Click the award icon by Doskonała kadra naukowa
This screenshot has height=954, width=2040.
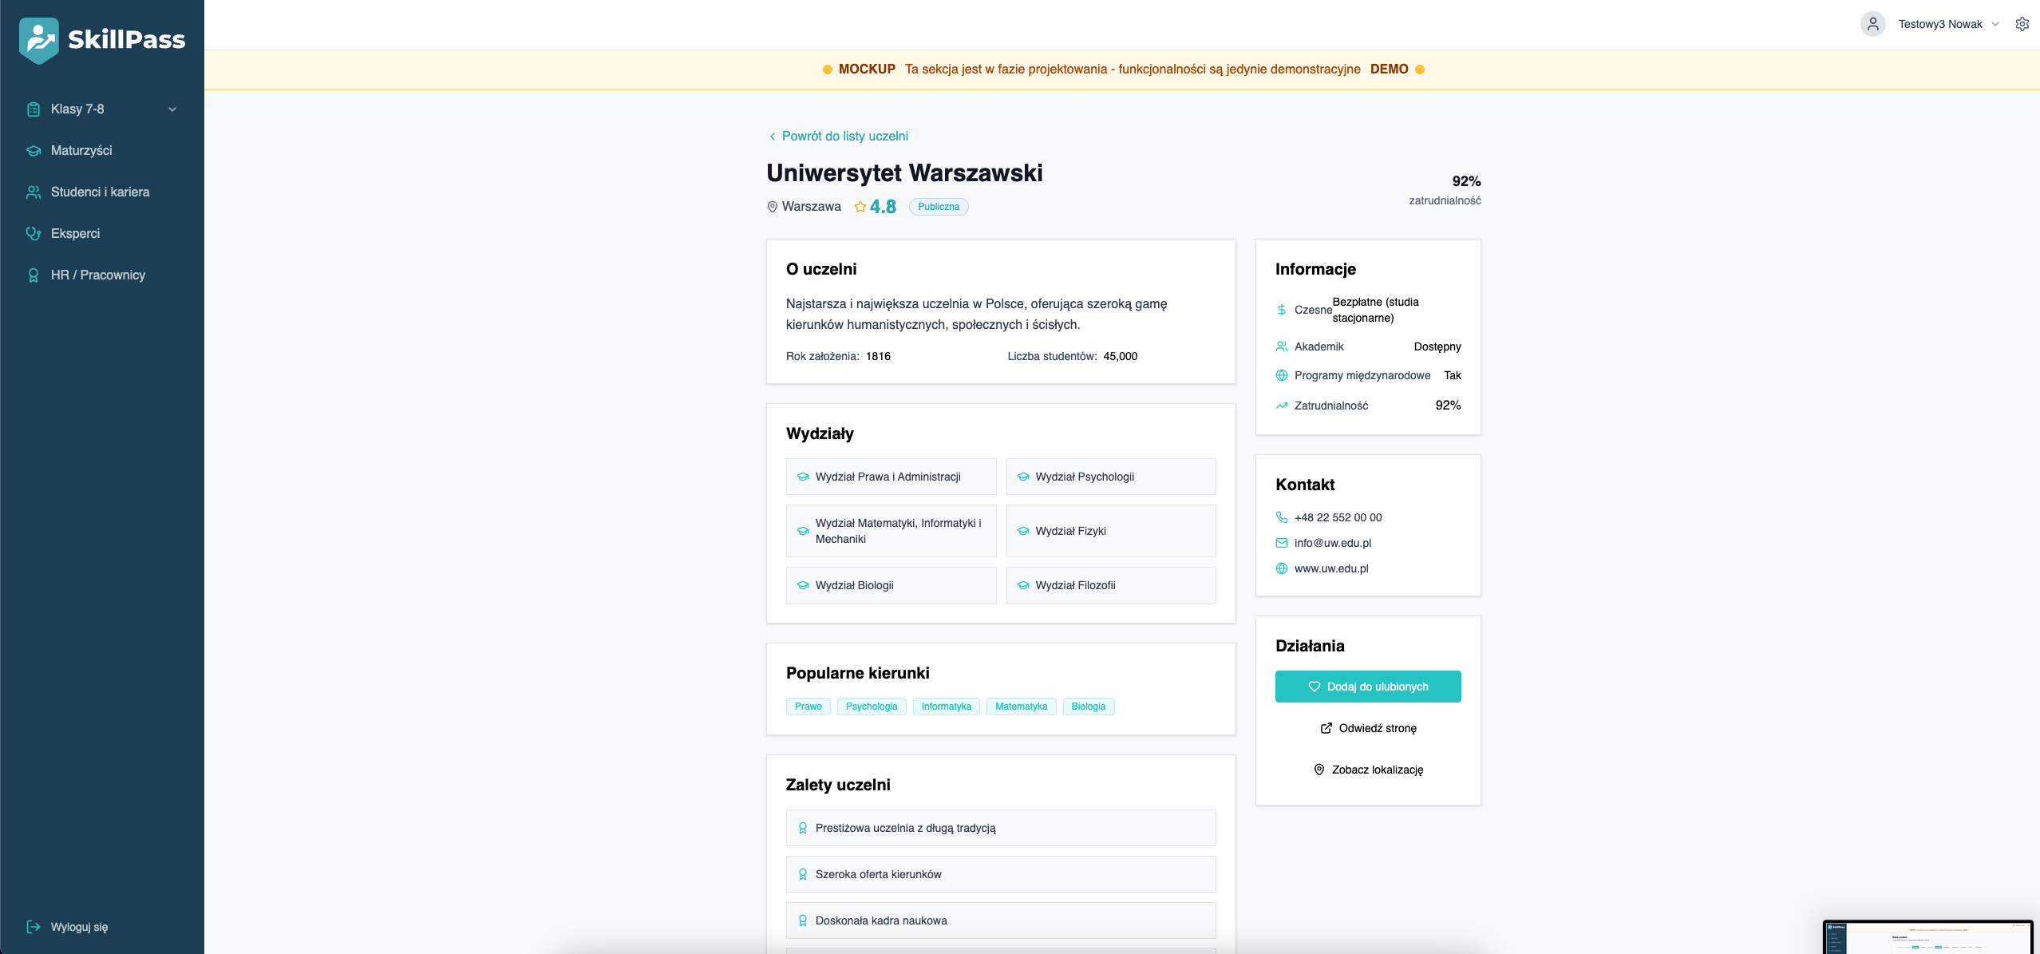tap(803, 920)
